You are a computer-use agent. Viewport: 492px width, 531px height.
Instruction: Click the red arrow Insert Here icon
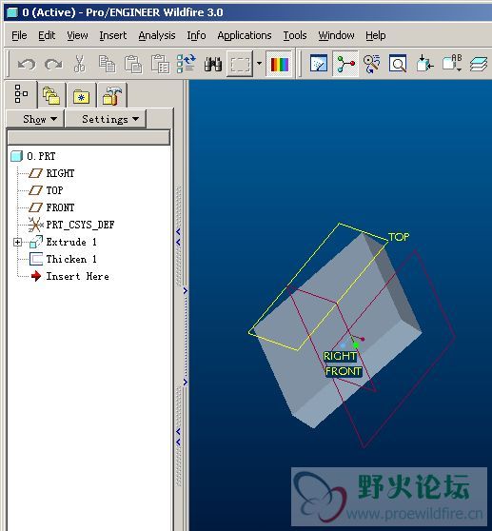pyautogui.click(x=36, y=276)
